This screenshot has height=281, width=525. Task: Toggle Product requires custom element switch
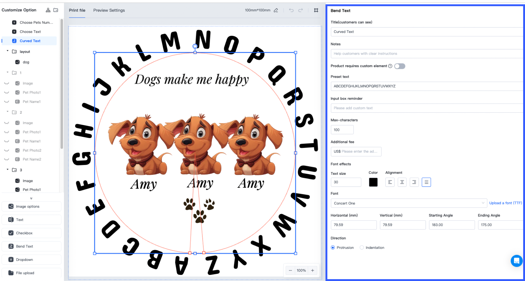(x=400, y=66)
